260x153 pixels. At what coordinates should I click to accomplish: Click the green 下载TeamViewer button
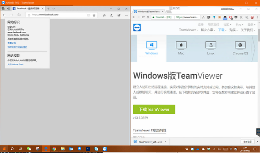[154, 109]
